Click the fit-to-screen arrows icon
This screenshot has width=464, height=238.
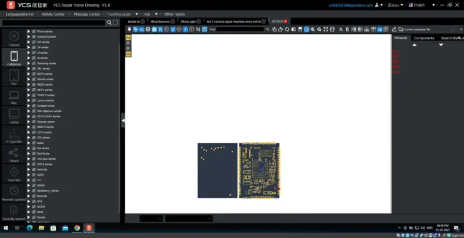pyautogui.click(x=326, y=30)
